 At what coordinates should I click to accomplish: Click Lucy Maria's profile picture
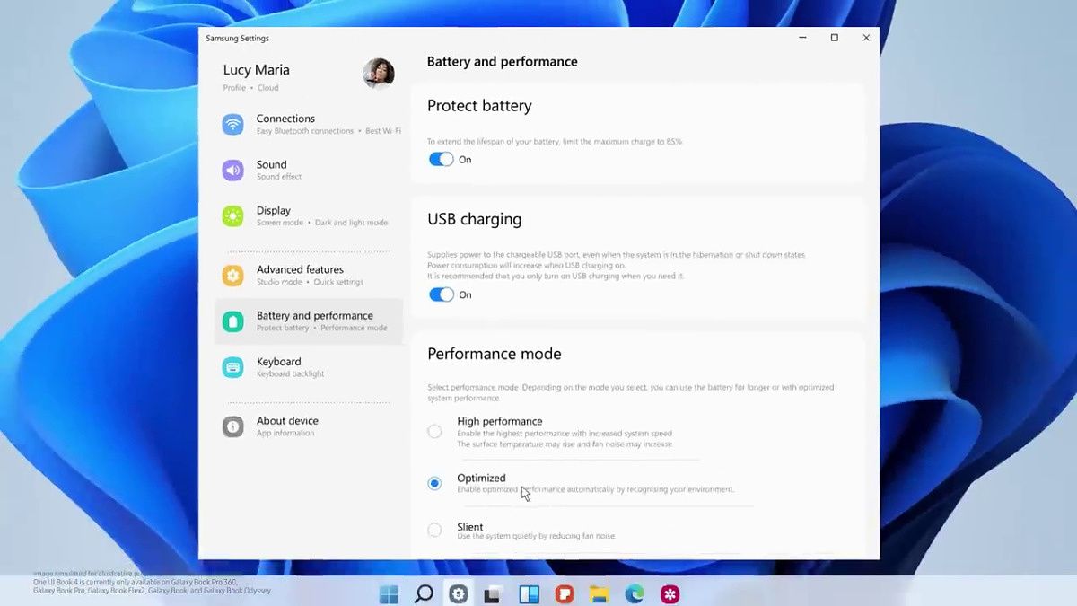pyautogui.click(x=379, y=74)
